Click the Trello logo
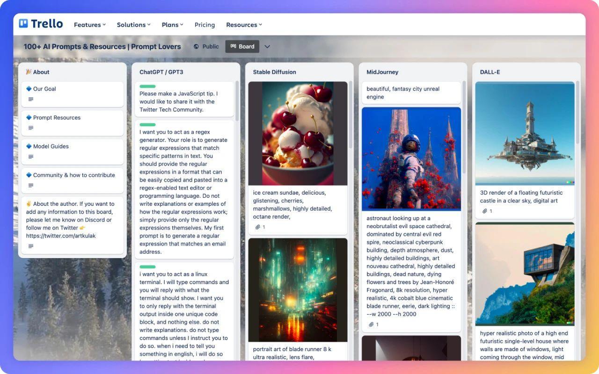 pyautogui.click(x=41, y=23)
